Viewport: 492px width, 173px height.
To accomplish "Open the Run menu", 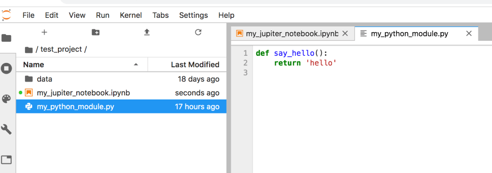I will (x=103, y=15).
